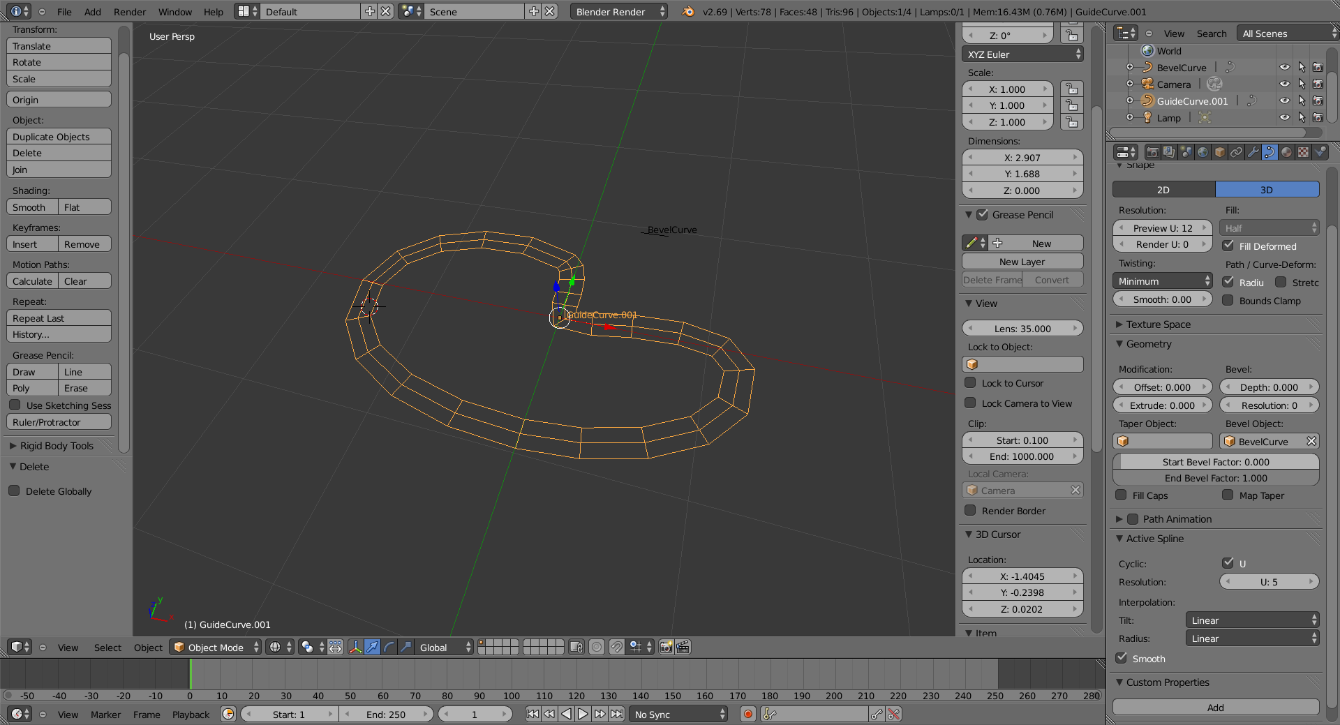Viewport: 1340px width, 725px height.
Task: Open the Scene properties tab
Action: 1186,152
